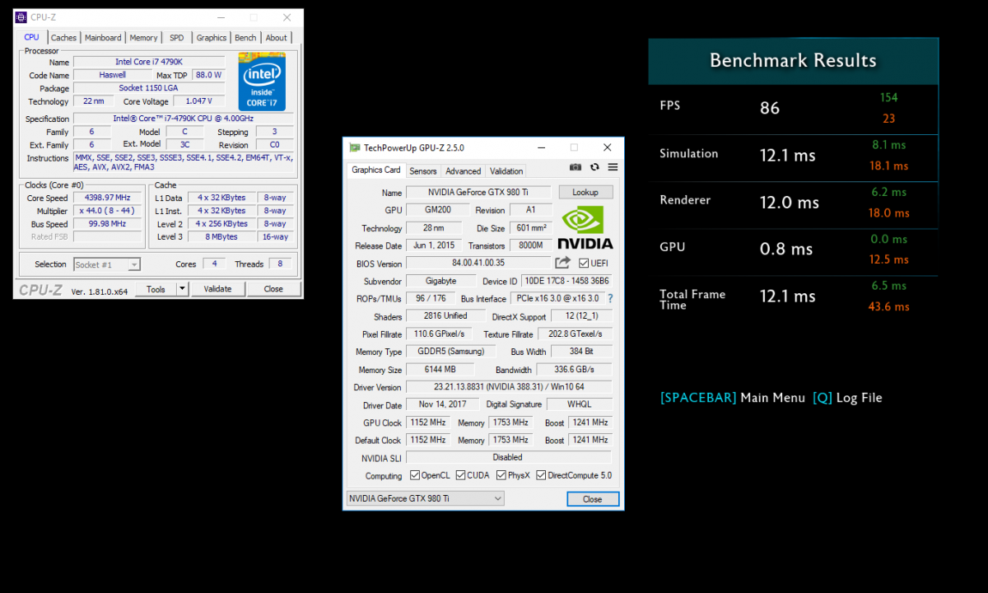Click the NVIDIA logo in GPU-Z
988x593 pixels.
(x=585, y=227)
